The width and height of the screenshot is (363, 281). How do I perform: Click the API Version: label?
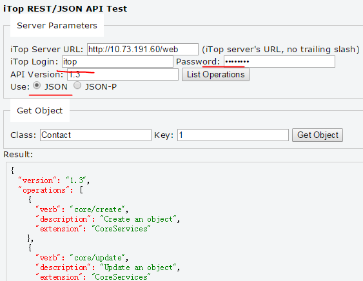[x=37, y=75]
